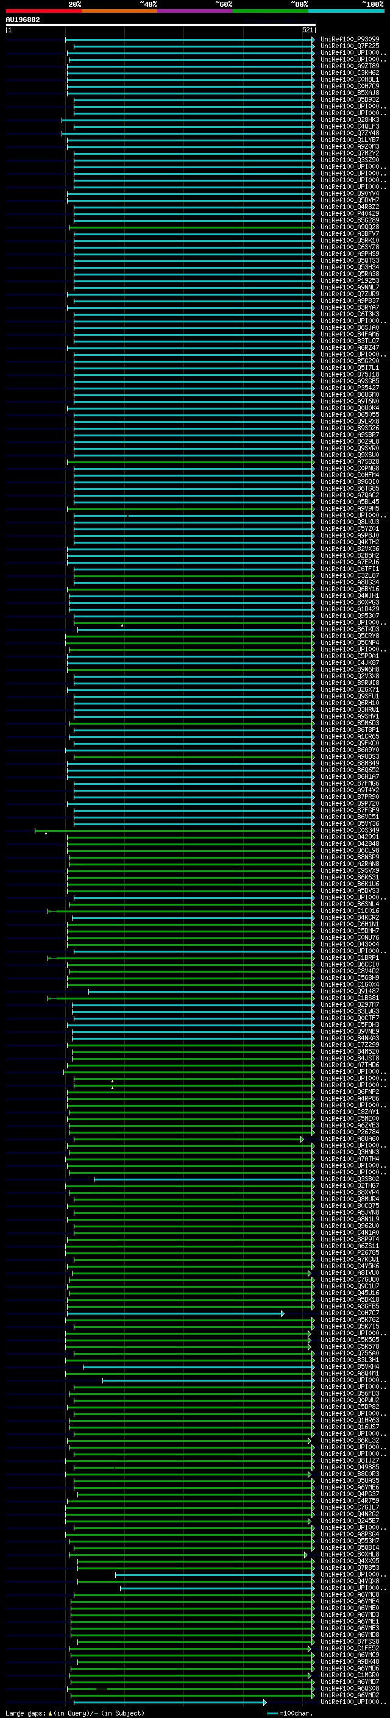Click the alignment bar of UniRef100_C0S349
Screen dimensions: 390x1718
175,831
